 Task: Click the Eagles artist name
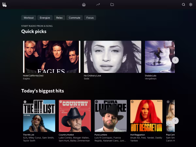click(x=26, y=79)
